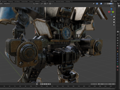Open the overlays options dropdown arrow
This screenshot has width=120, height=90.
pos(103,4)
